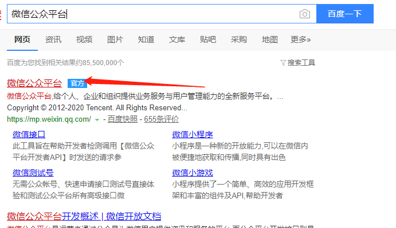Click the 百度一下 search button
The width and height of the screenshot is (396, 228).
tap(345, 14)
